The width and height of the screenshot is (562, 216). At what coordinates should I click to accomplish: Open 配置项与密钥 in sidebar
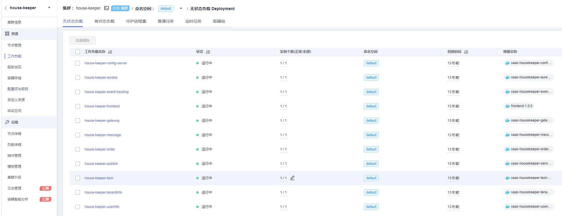18,89
